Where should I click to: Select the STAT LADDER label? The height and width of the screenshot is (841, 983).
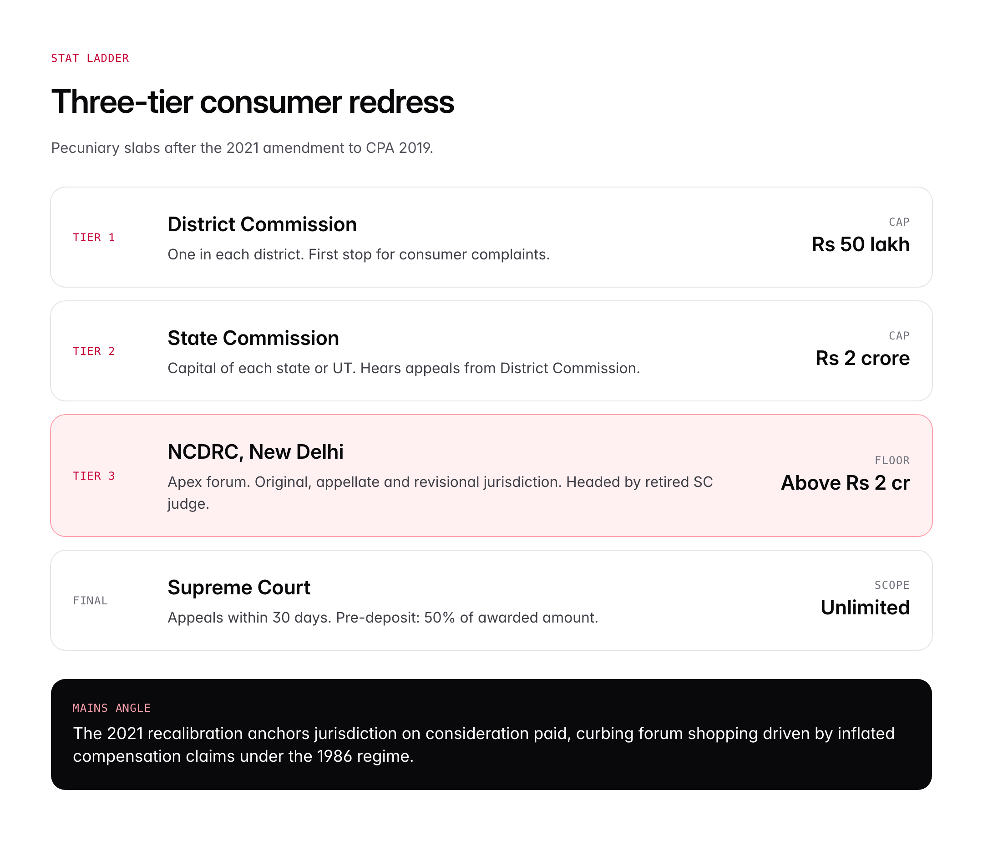[90, 58]
